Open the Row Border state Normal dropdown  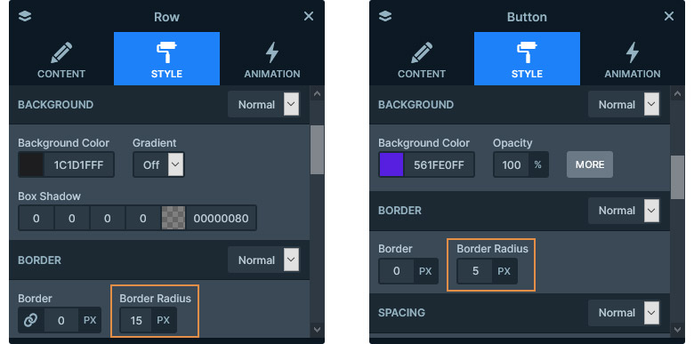tap(263, 260)
